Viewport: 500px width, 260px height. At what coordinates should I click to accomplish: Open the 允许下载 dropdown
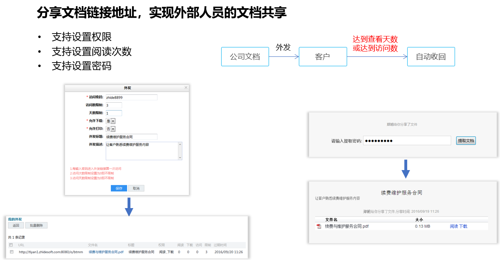pyautogui.click(x=111, y=121)
